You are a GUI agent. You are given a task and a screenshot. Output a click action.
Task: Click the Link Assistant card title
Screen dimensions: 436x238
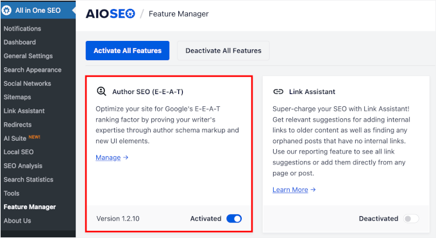point(312,92)
